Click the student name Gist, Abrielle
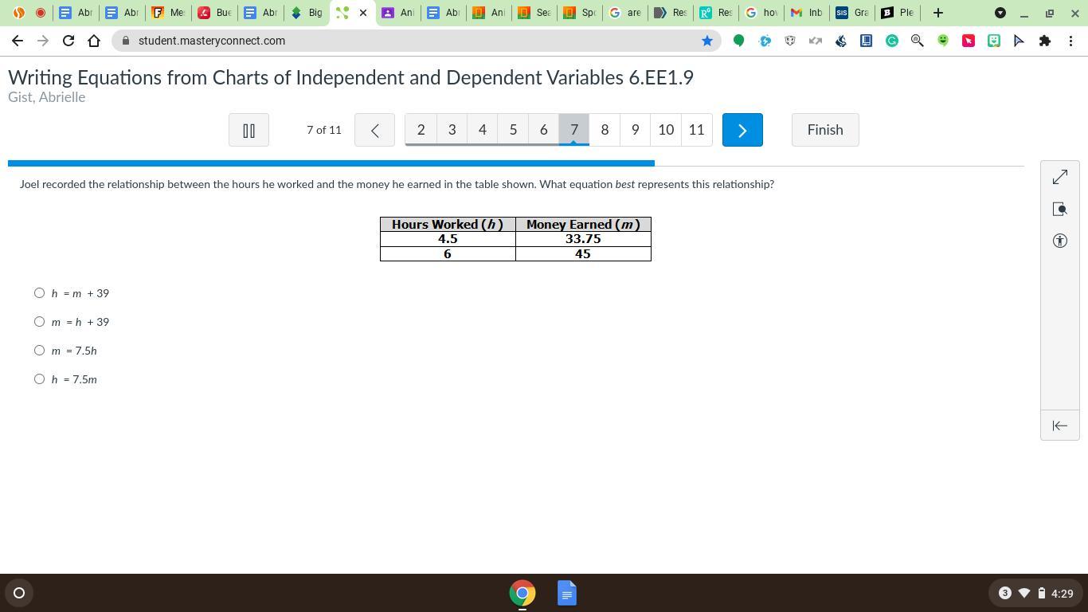The width and height of the screenshot is (1088, 612). pyautogui.click(x=46, y=97)
